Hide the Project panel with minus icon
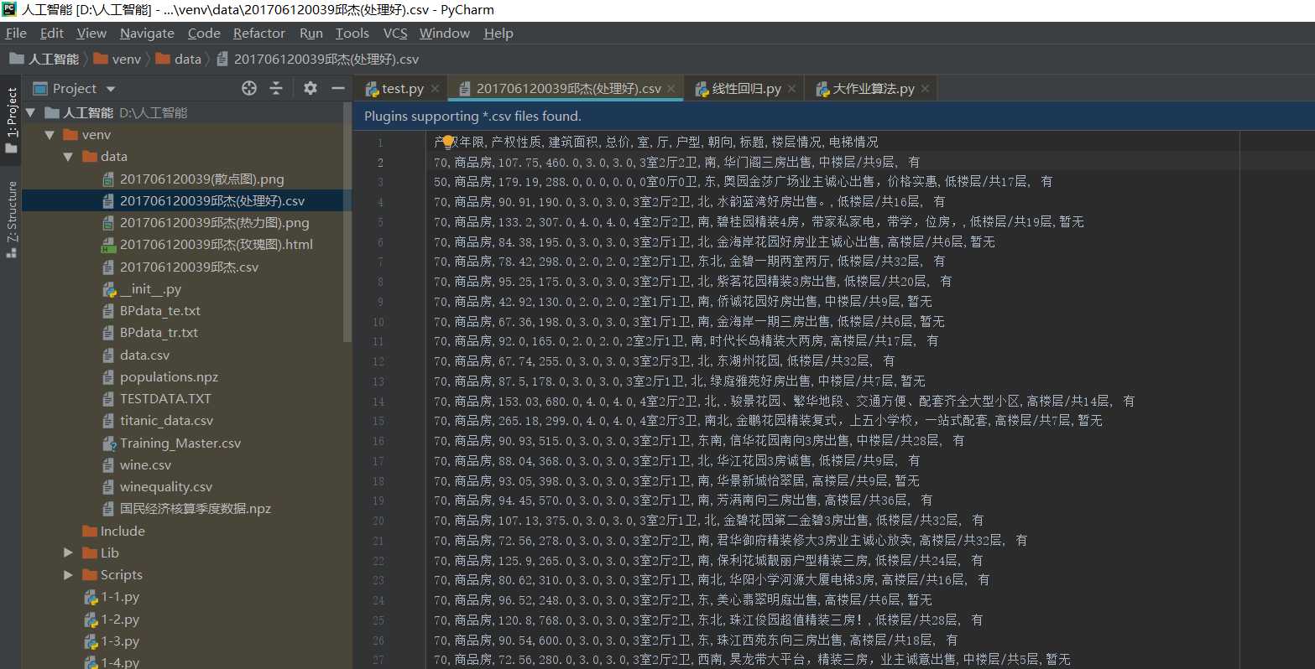Viewport: 1315px width, 669px height. (338, 88)
